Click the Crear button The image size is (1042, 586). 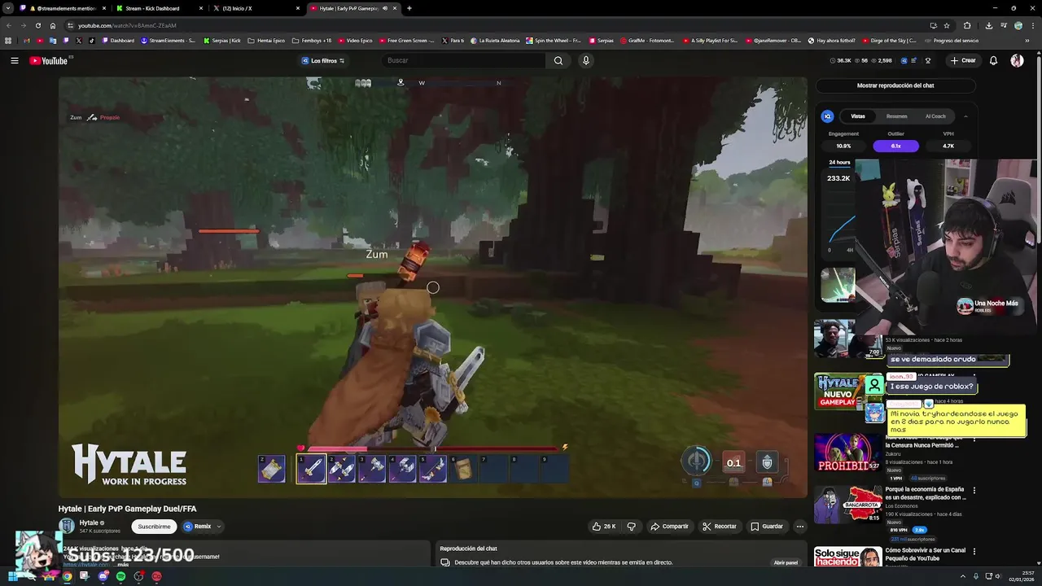coord(962,60)
